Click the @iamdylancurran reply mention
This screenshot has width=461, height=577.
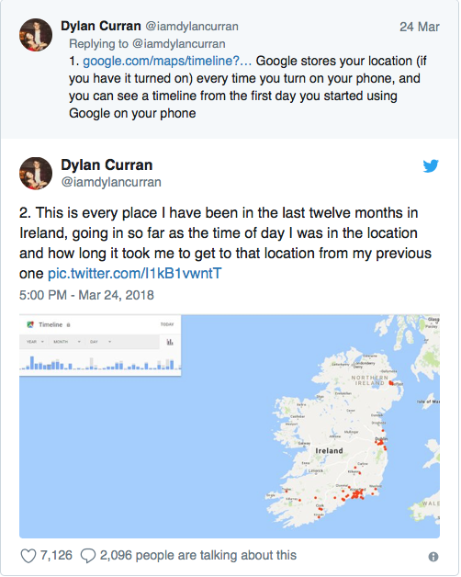tap(178, 44)
